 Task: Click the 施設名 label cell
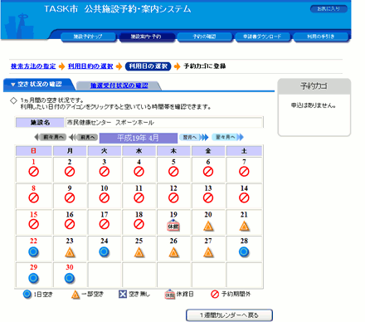(x=40, y=122)
